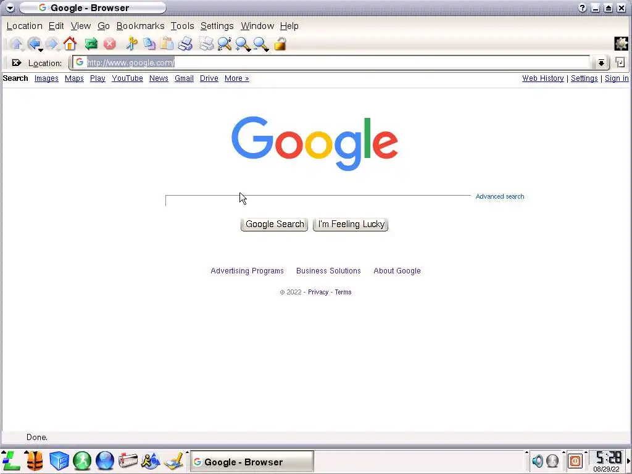Open the Edit menu
632x474 pixels.
pos(56,26)
